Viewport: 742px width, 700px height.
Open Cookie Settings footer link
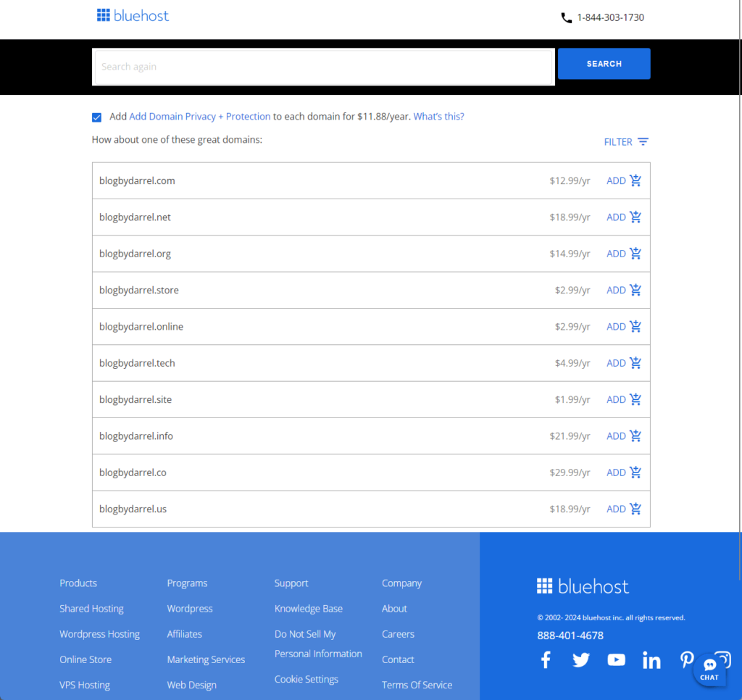point(307,679)
